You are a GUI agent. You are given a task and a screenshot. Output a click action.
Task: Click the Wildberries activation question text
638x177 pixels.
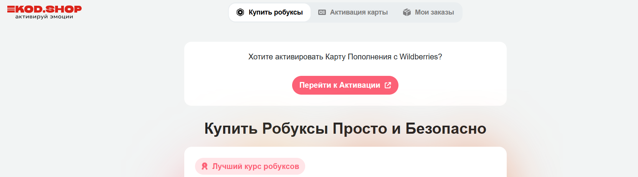[345, 57]
